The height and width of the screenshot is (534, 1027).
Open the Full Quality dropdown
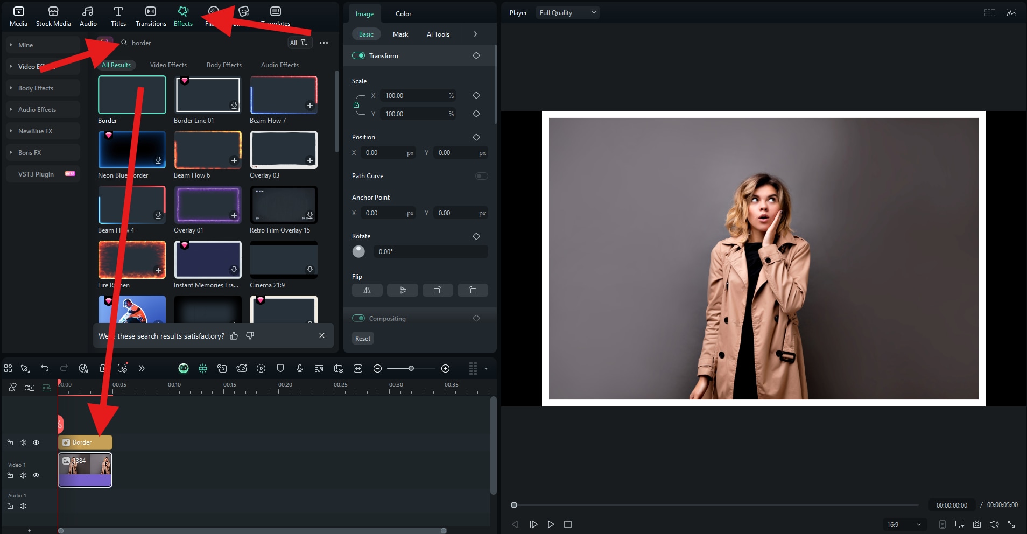(x=567, y=13)
